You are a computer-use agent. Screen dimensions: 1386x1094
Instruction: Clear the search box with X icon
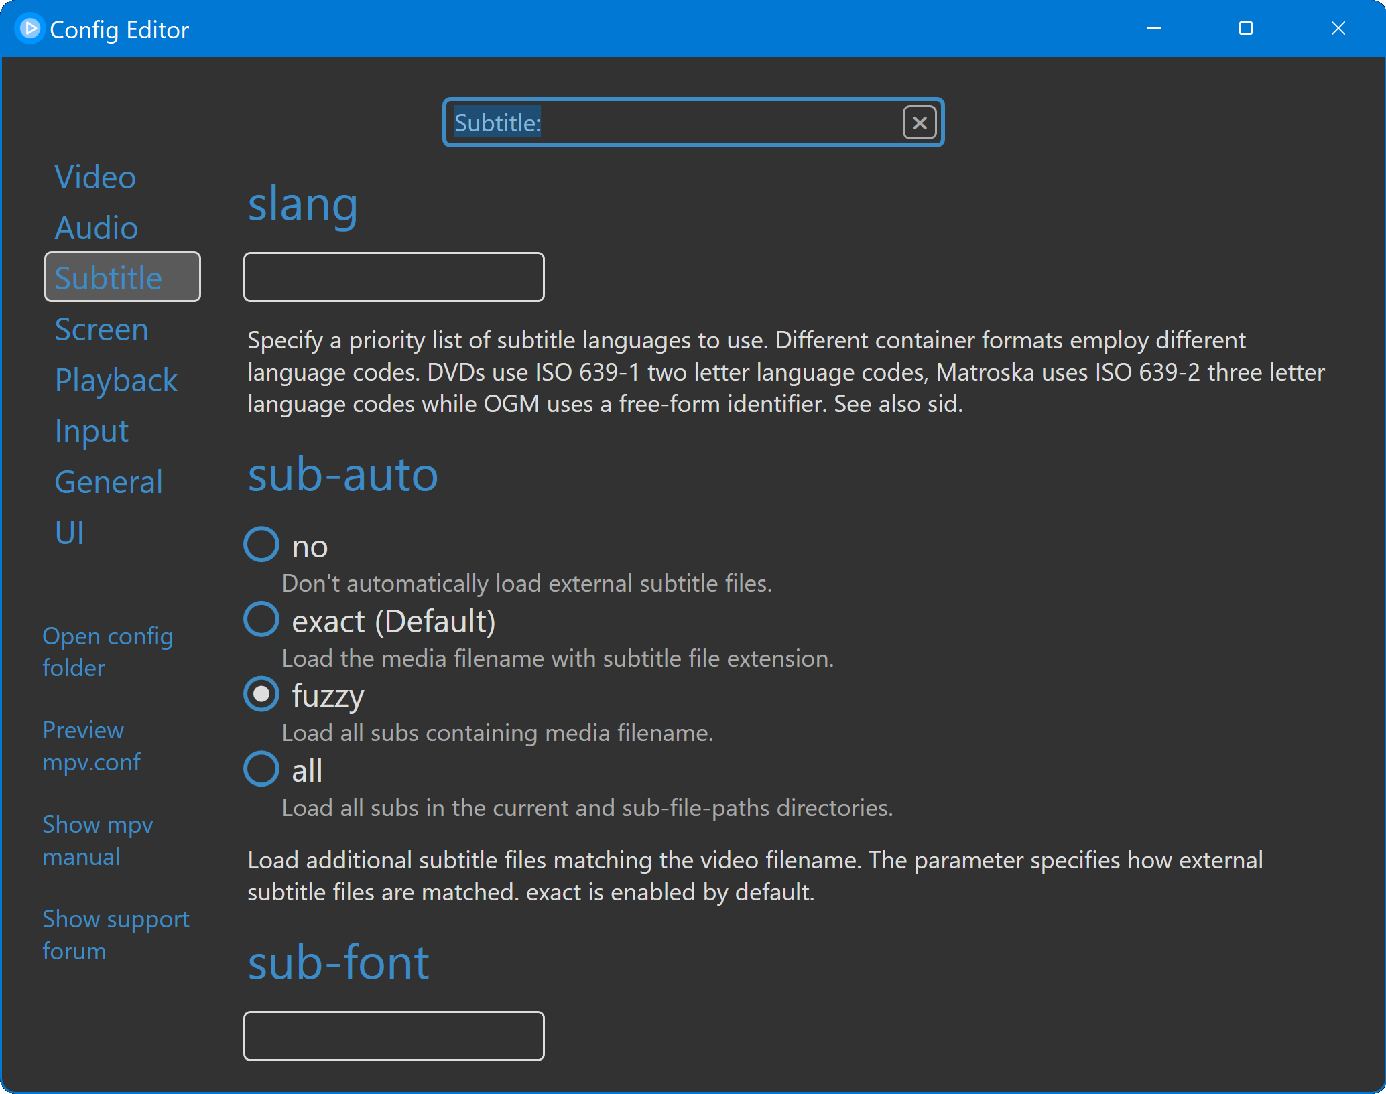click(919, 123)
